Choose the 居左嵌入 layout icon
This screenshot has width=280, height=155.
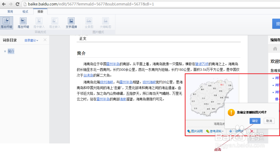[x=55, y=23]
